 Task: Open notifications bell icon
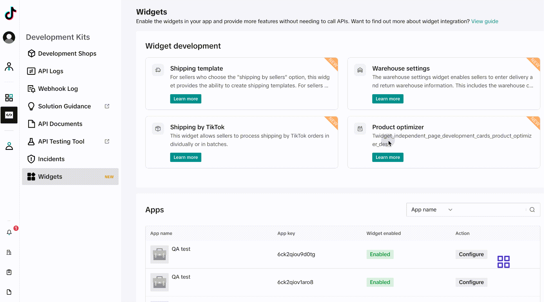click(9, 232)
